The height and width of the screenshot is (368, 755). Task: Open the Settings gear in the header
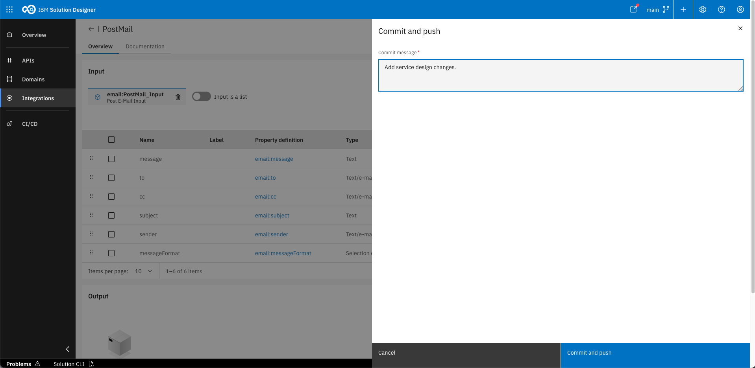coord(702,9)
